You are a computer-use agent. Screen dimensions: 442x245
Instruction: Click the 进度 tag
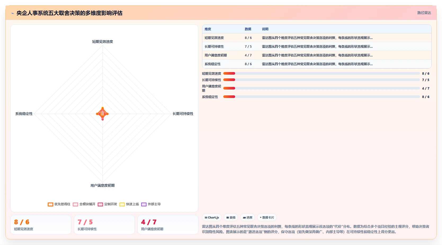click(x=248, y=217)
